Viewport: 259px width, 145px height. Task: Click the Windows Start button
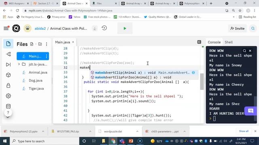[5, 141]
